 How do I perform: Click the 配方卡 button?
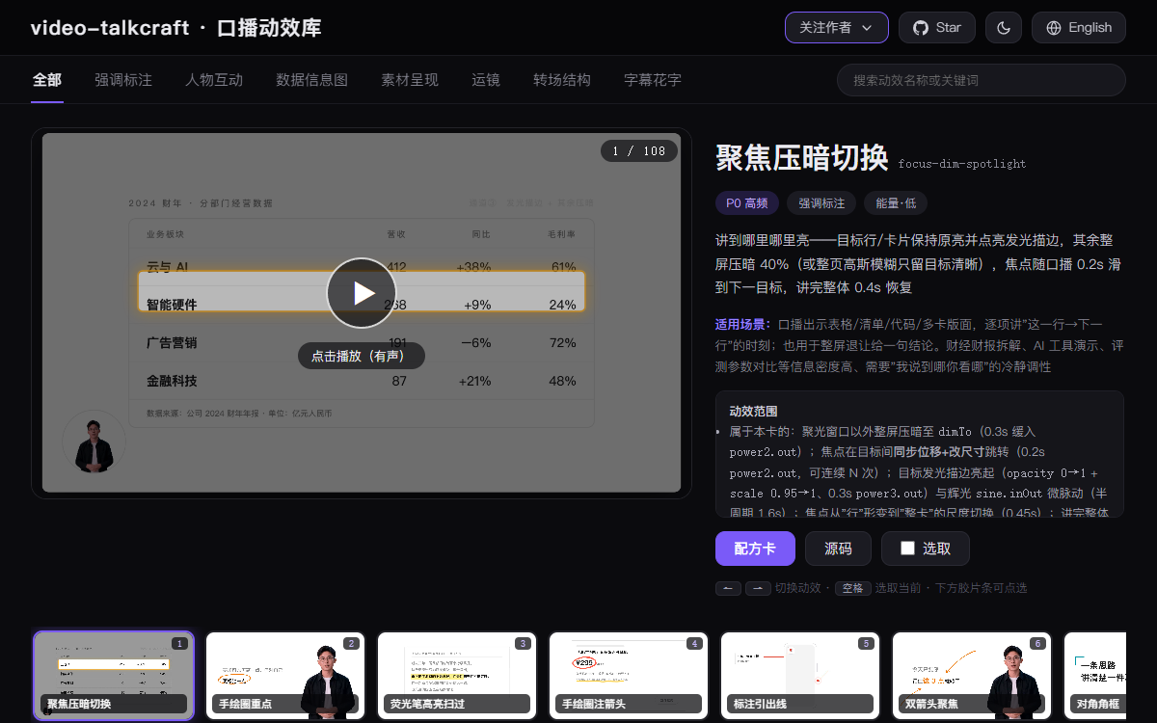coord(755,549)
